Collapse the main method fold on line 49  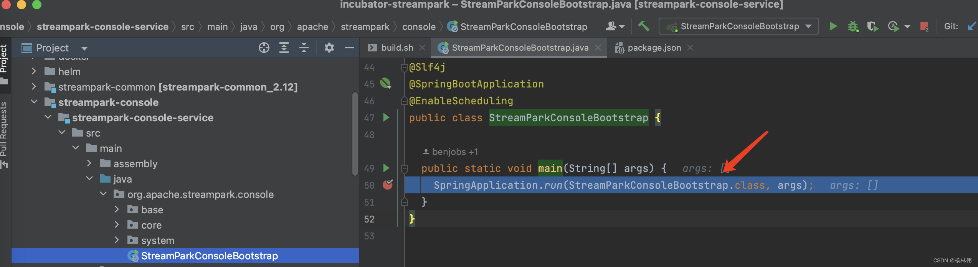[404, 168]
